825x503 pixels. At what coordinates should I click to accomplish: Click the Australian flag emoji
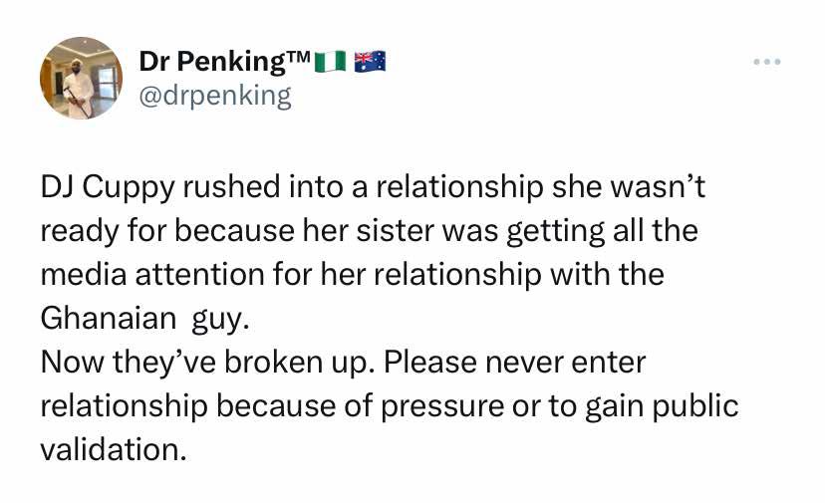point(370,62)
